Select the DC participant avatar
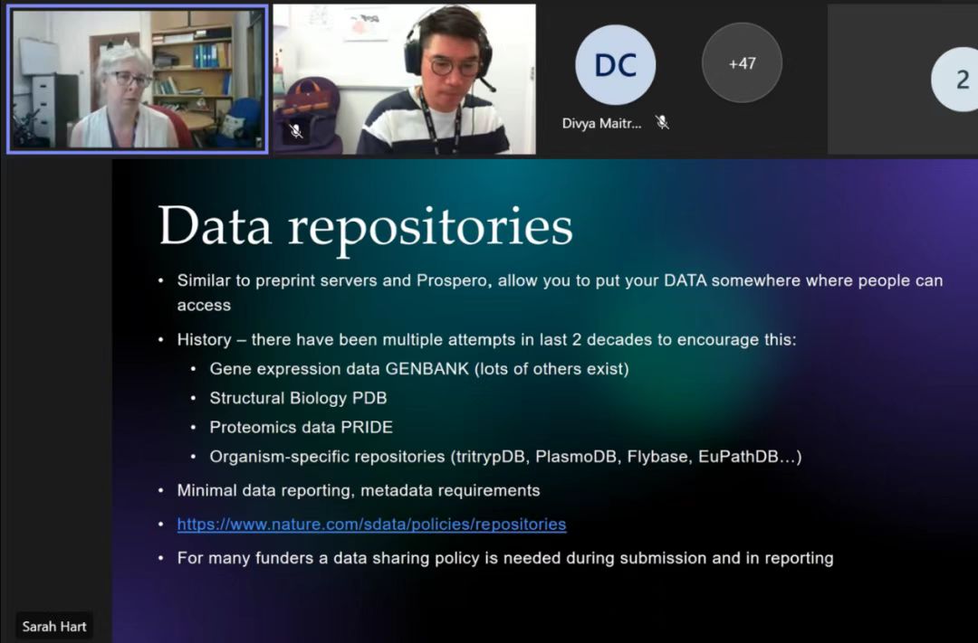Viewport: 978px width, 643px height. (615, 65)
